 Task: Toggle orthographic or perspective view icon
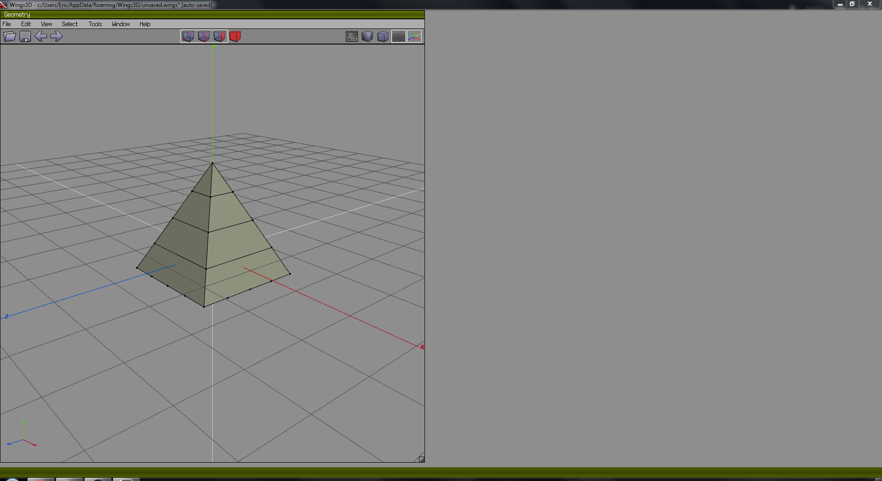(383, 36)
